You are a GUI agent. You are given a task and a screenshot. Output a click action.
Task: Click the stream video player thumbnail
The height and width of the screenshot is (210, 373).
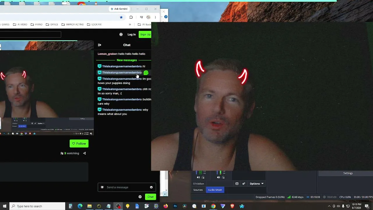[x=47, y=88]
